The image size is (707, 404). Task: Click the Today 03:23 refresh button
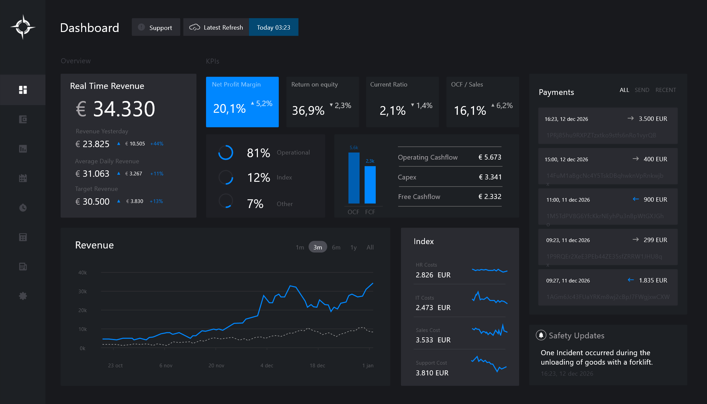[x=273, y=27]
